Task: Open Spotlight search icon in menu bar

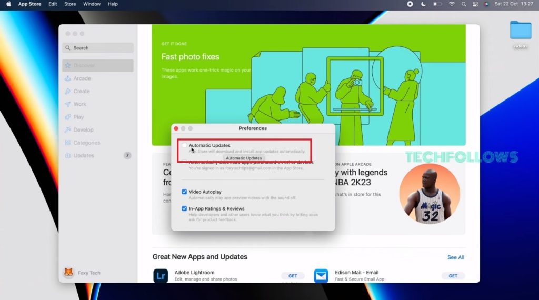Action: point(464,4)
